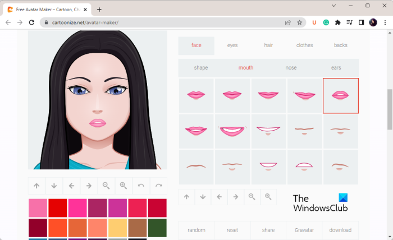Open the media control playlist icon

pyautogui.click(x=349, y=22)
